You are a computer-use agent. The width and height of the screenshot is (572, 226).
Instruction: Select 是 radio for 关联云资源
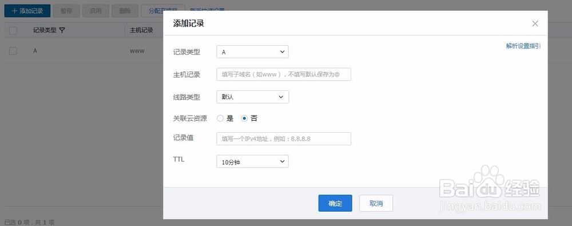pos(220,118)
